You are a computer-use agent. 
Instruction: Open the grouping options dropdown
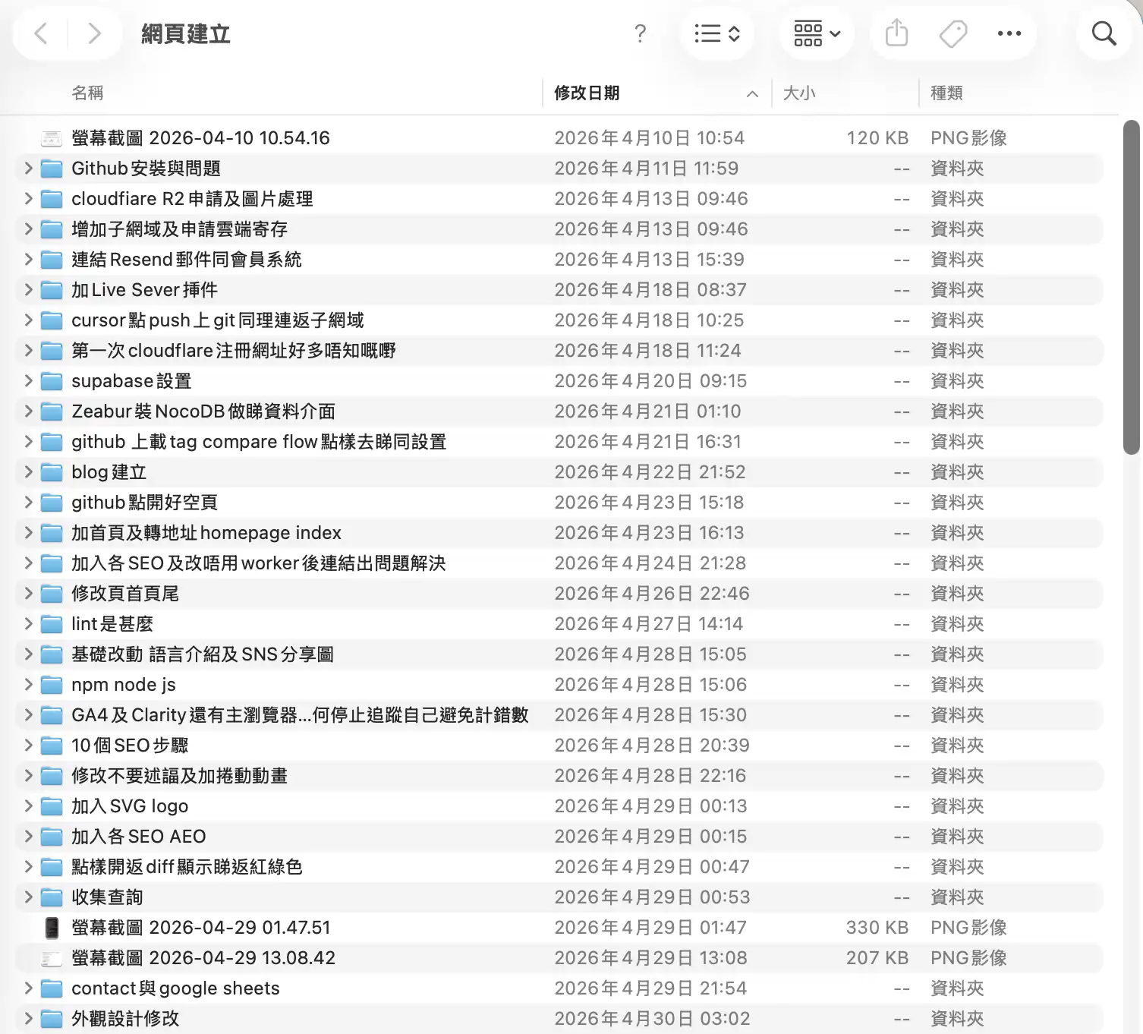(817, 33)
